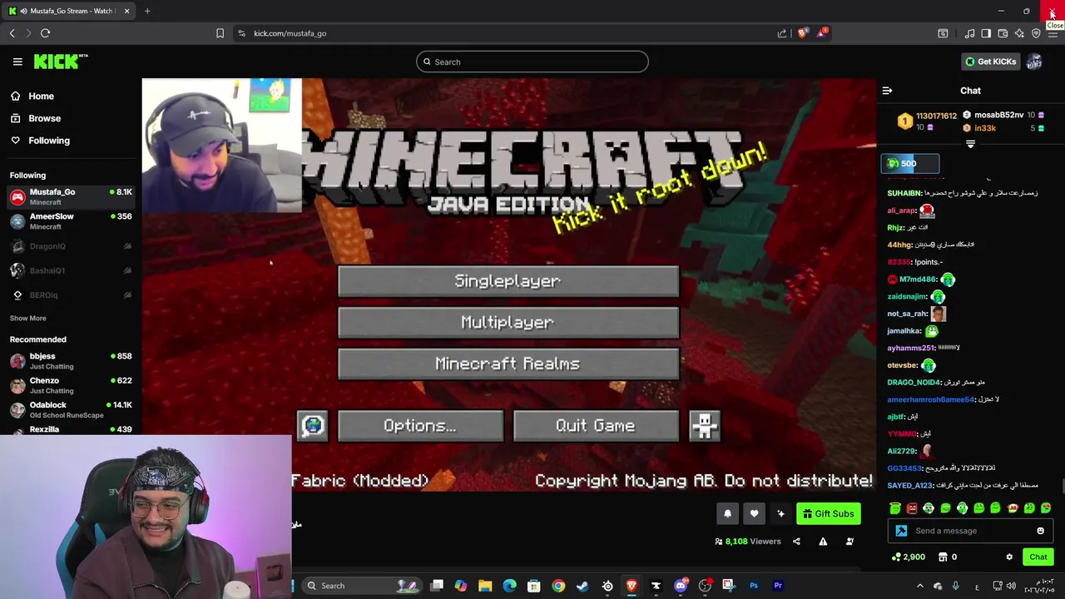
Task: Open Odablock recommended channel
Action: pyautogui.click(x=71, y=410)
